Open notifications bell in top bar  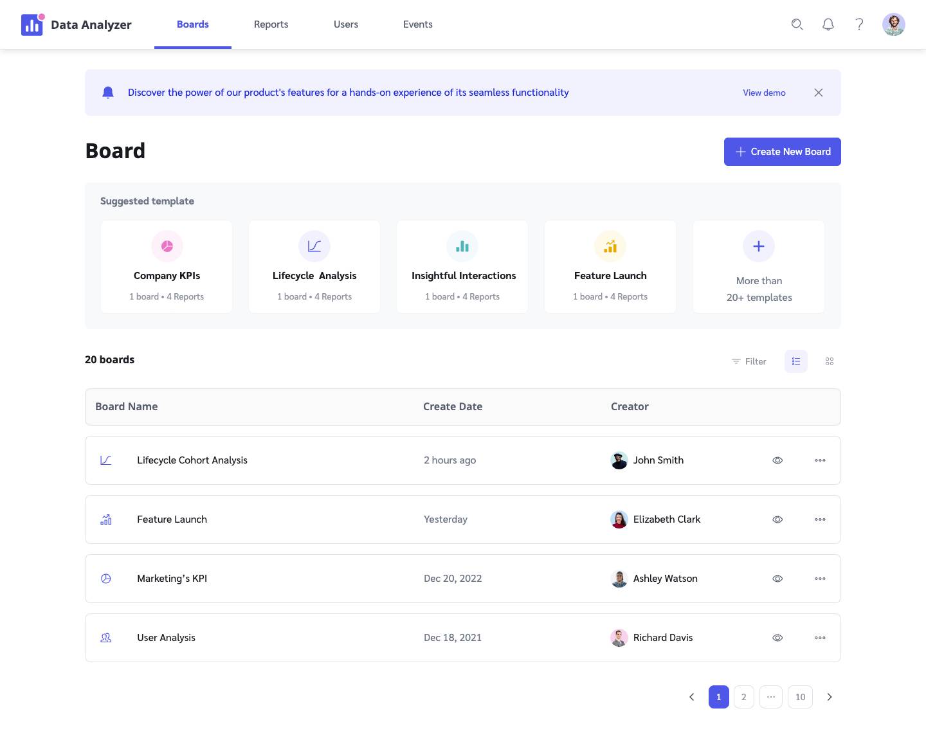click(828, 24)
